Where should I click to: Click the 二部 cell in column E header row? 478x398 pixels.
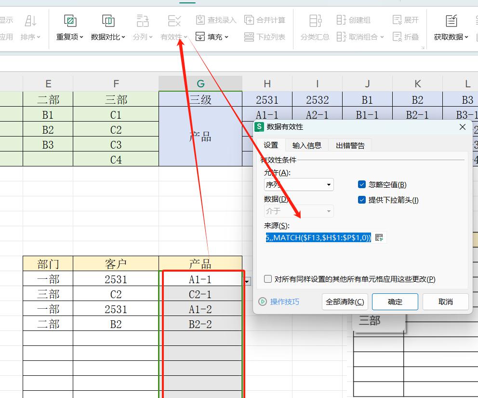point(48,99)
